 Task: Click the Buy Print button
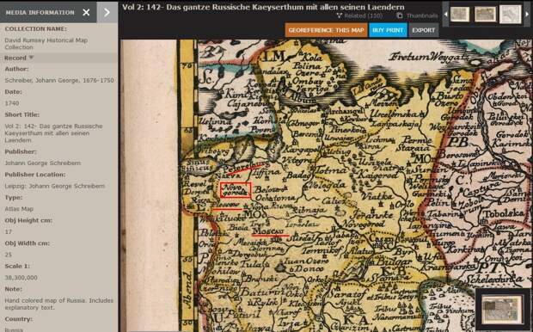pos(388,30)
